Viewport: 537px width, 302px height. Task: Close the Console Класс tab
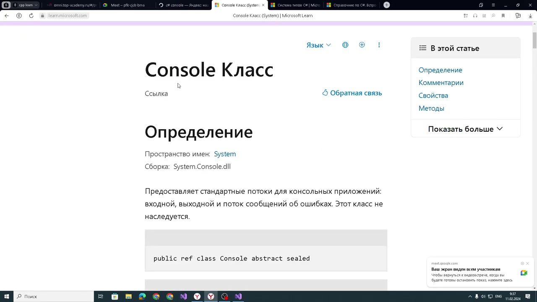coord(263,5)
